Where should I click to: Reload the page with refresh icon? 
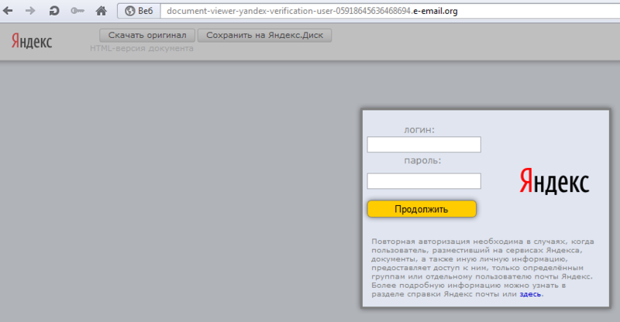point(53,11)
